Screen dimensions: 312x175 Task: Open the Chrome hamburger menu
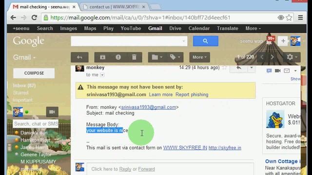pos(300,17)
